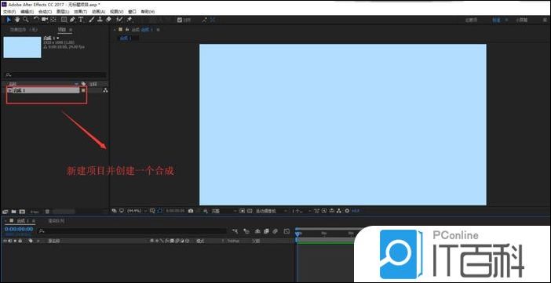Open the 8 bpc color depth setting
Image resolution: width=551 pixels, height=283 pixels.
click(35, 212)
